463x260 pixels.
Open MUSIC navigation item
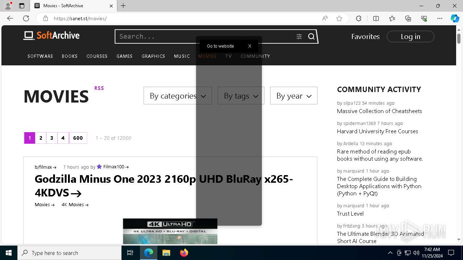[x=182, y=56]
